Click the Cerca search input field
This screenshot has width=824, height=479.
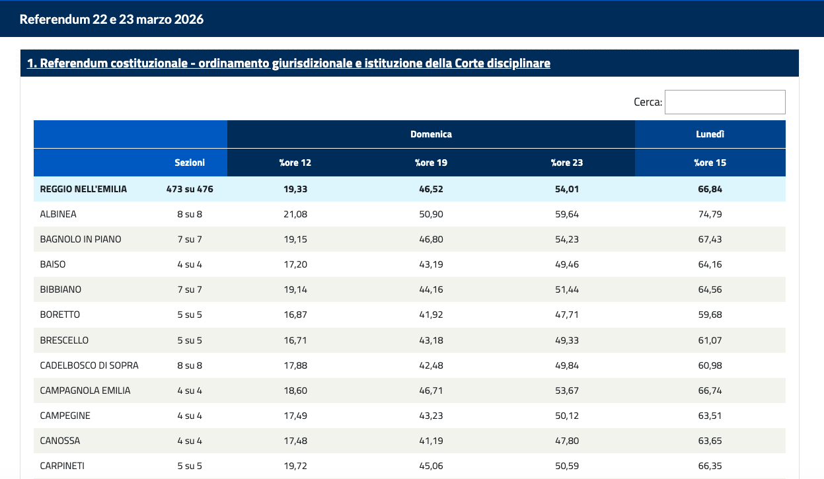click(x=724, y=102)
